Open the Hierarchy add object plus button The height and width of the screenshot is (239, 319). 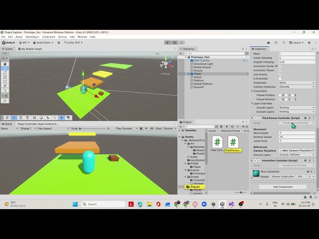(180, 53)
